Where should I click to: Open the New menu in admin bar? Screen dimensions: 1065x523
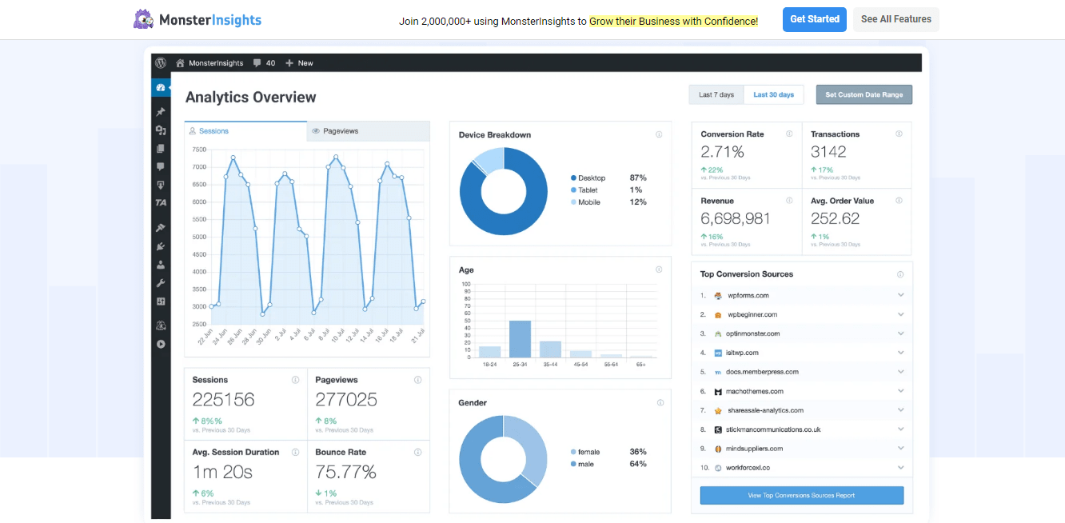click(x=299, y=62)
